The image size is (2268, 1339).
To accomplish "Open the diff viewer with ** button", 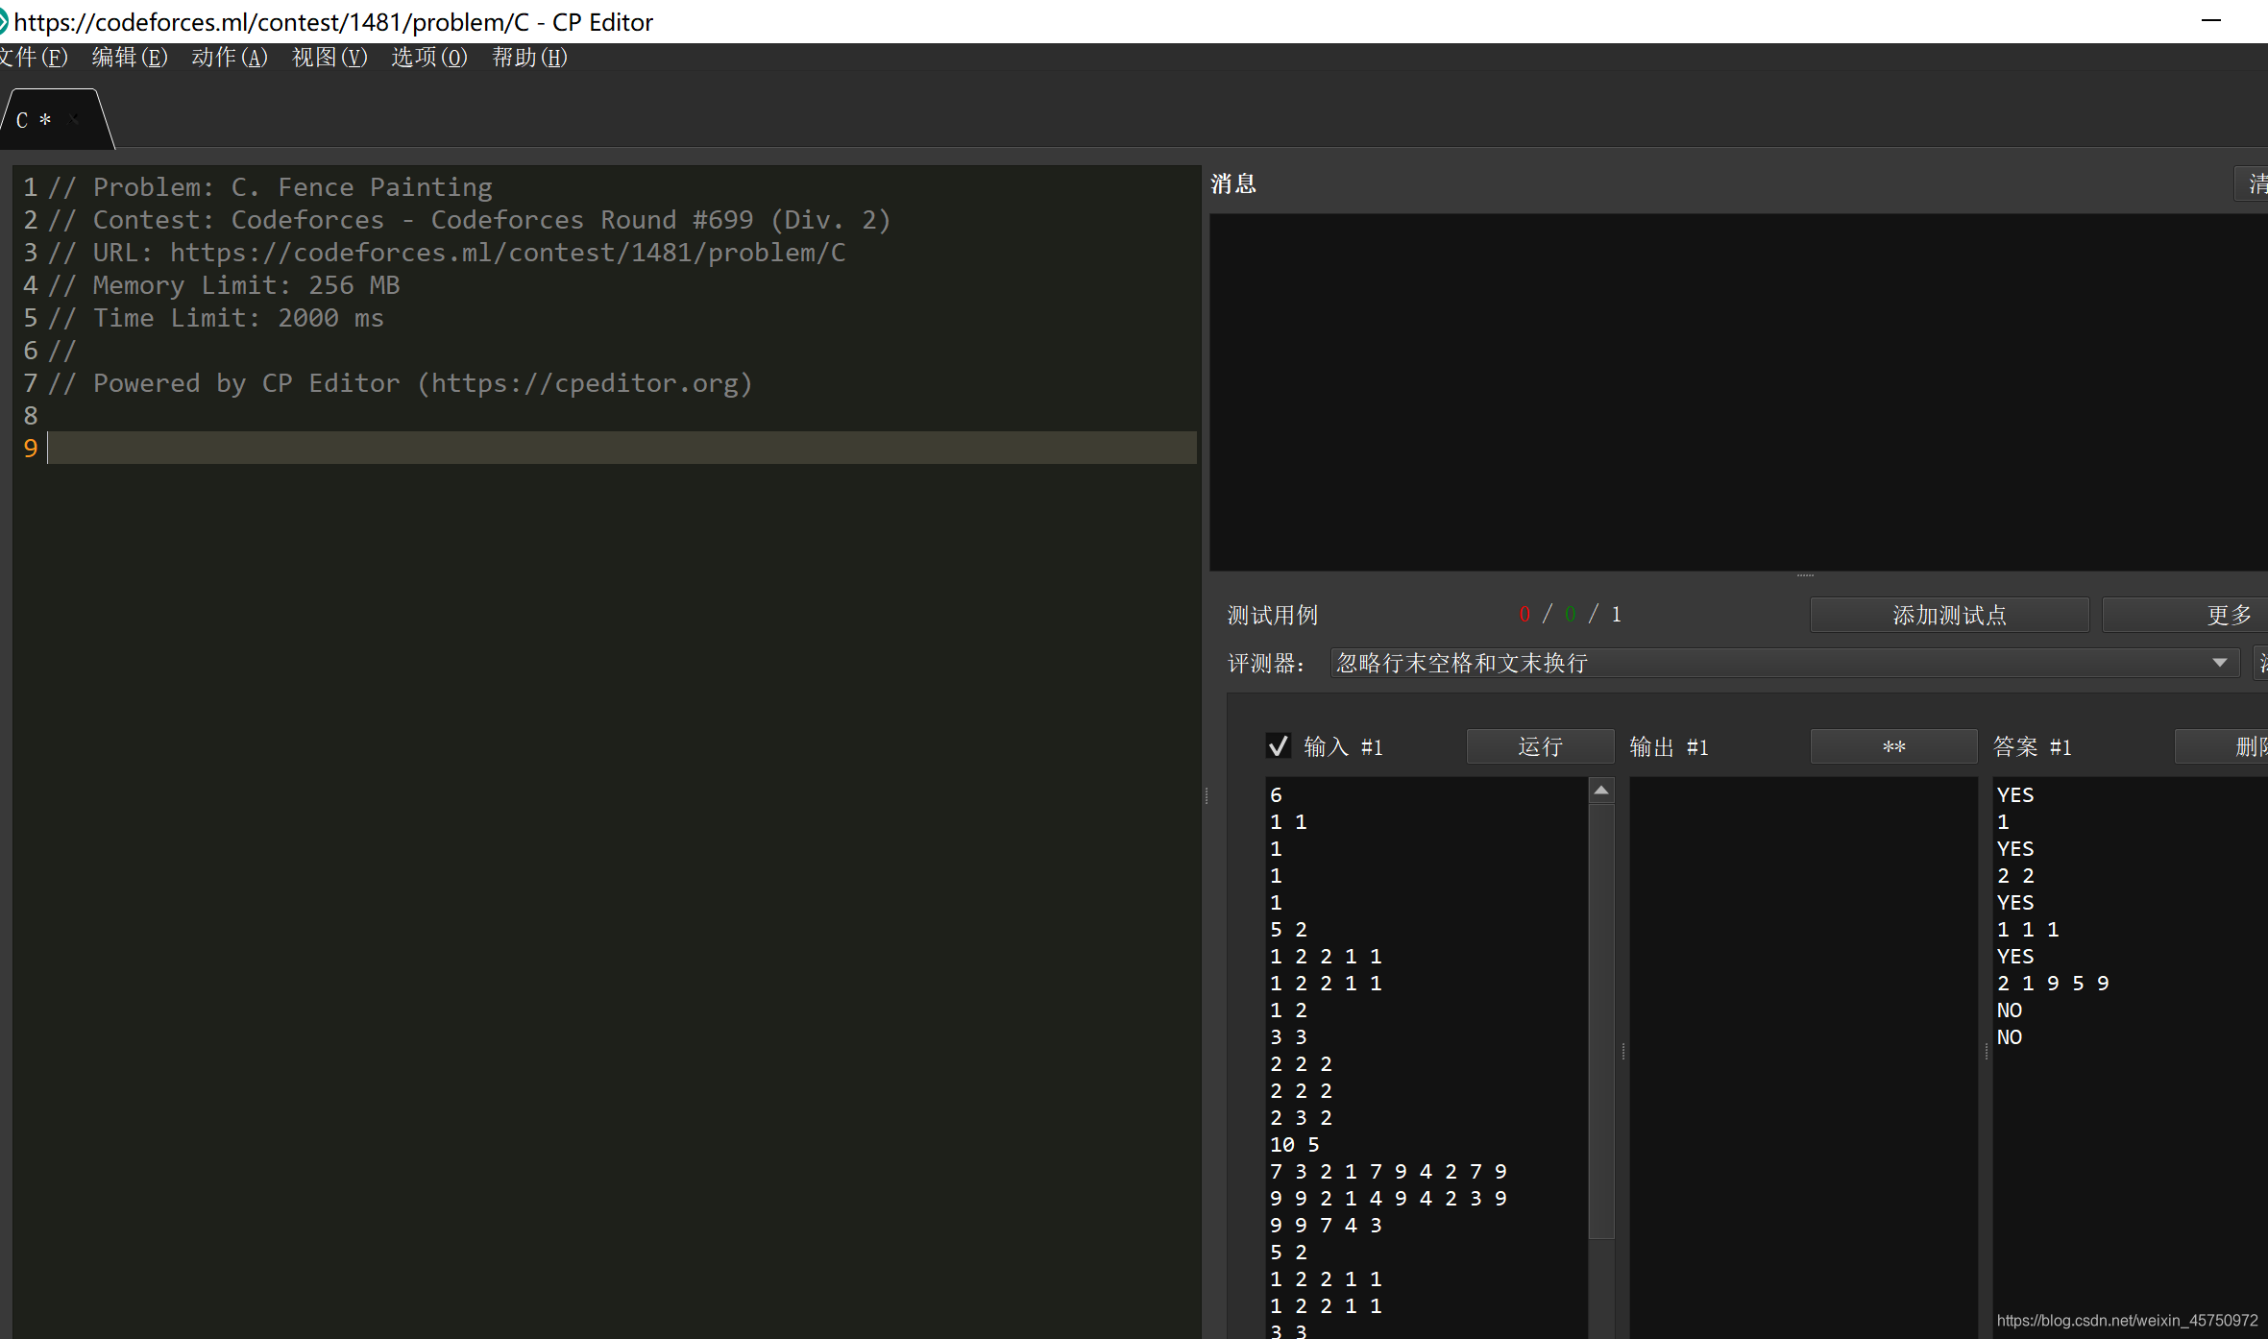I will click(x=1892, y=746).
